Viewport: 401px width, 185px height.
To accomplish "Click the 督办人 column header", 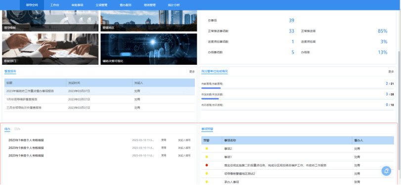I will [x=373, y=140].
